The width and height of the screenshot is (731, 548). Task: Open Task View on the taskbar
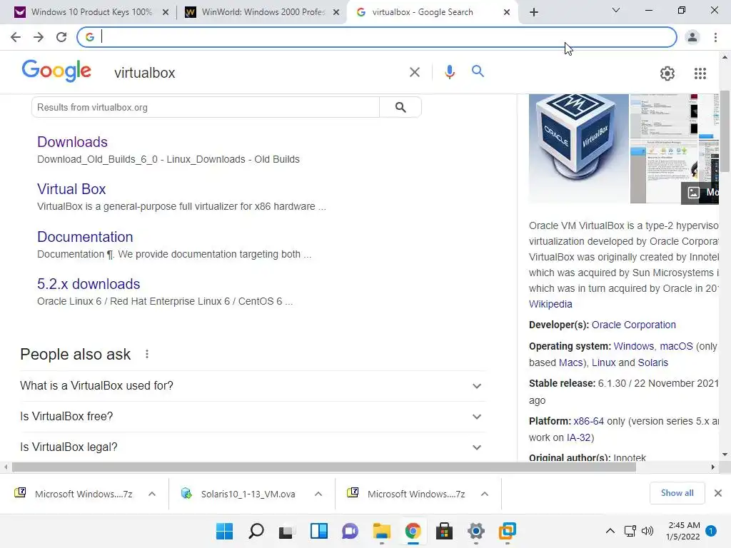(x=287, y=531)
